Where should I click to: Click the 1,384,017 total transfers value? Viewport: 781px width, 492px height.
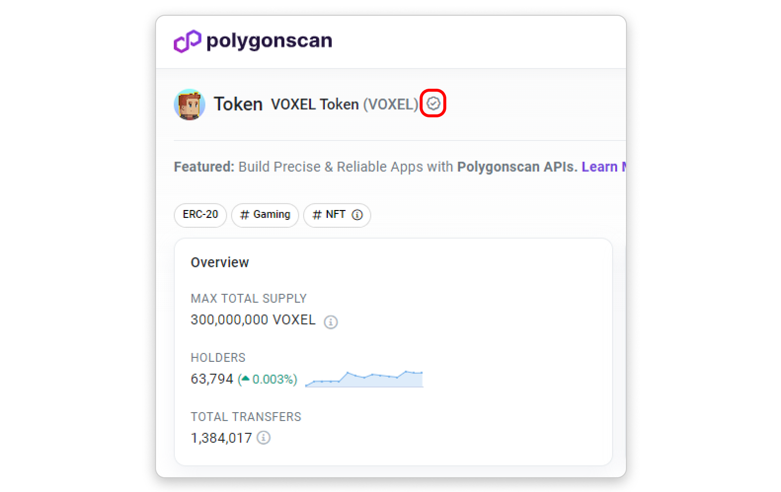[x=221, y=438]
